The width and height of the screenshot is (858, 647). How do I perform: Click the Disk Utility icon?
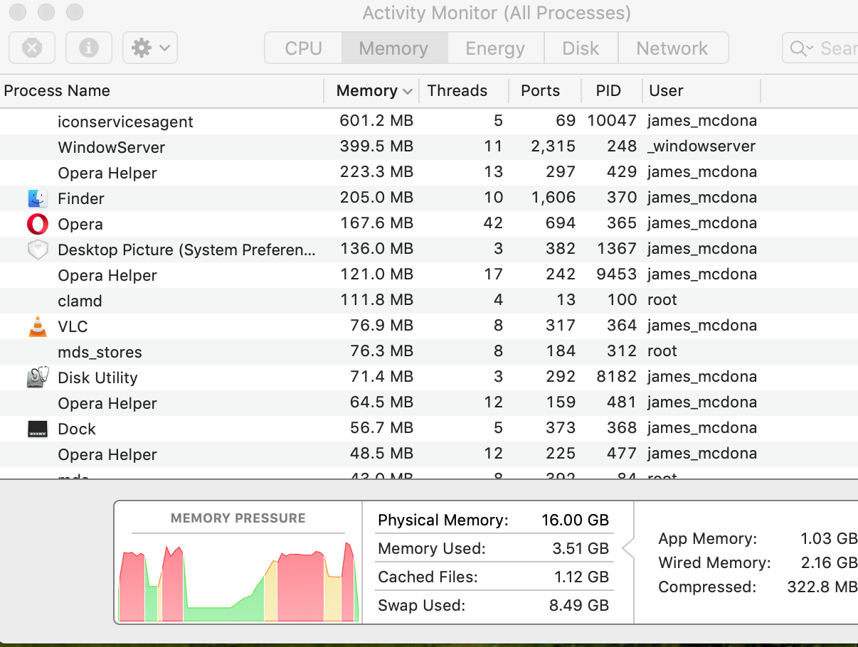tap(38, 378)
